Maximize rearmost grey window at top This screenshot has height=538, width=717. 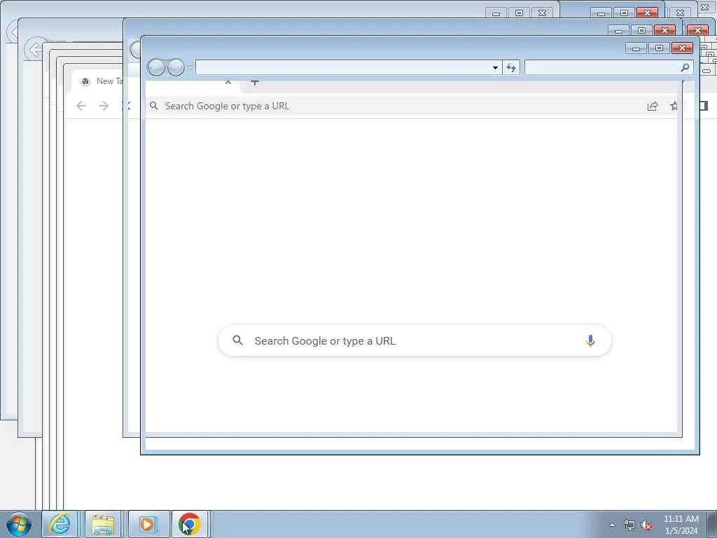[x=519, y=13]
